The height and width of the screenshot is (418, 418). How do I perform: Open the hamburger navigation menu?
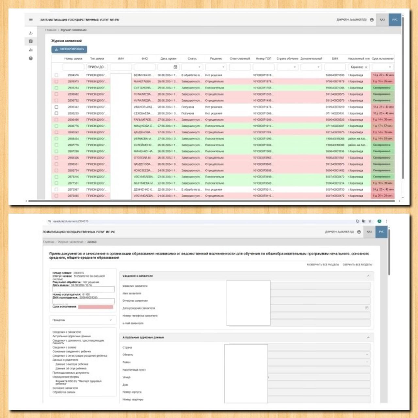[x=31, y=20]
